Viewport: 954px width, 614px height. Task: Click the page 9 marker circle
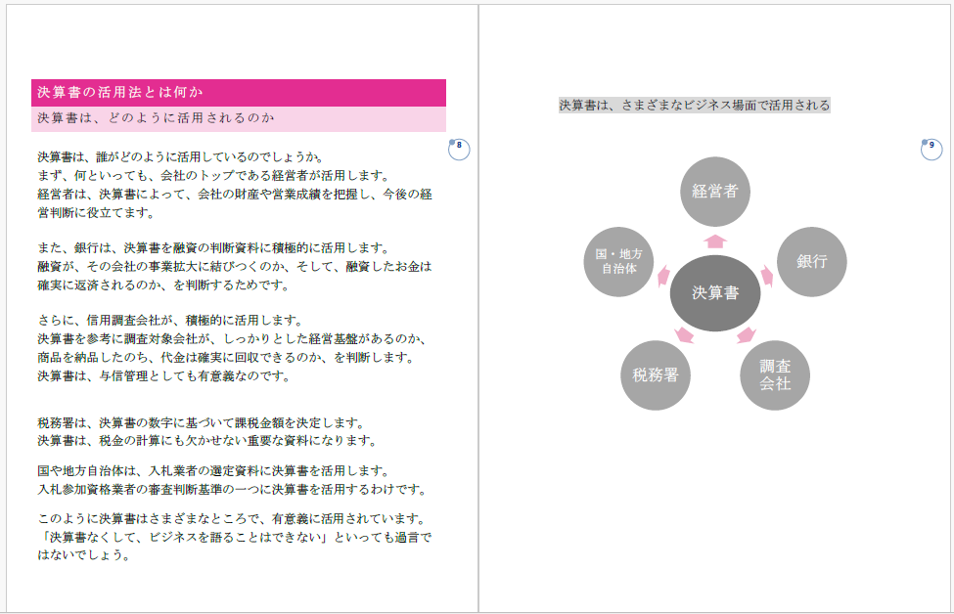pyautogui.click(x=931, y=149)
